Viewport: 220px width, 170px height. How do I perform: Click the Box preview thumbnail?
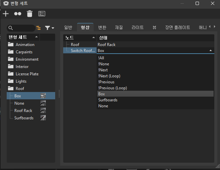point(43,96)
